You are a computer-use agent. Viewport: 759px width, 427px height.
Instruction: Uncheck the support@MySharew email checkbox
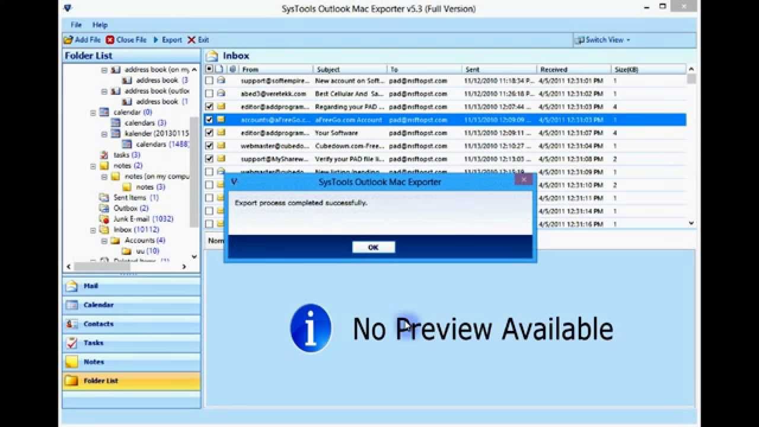209,158
